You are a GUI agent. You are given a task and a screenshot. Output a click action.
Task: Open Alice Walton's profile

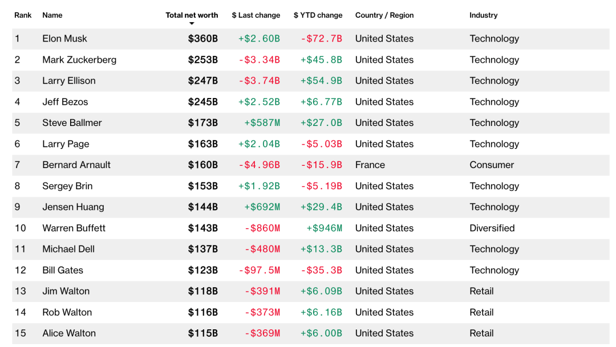click(69, 334)
